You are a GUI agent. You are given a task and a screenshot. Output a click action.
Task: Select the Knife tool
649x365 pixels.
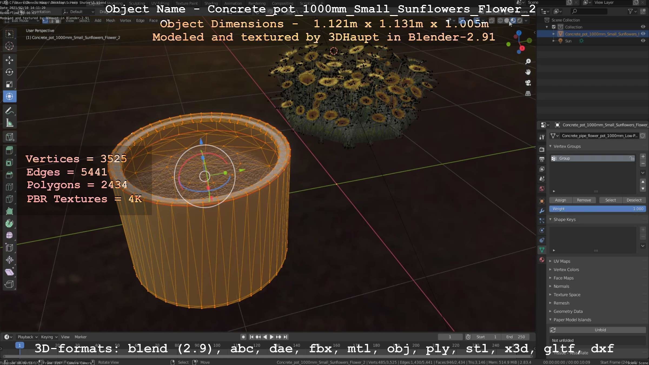click(x=9, y=199)
